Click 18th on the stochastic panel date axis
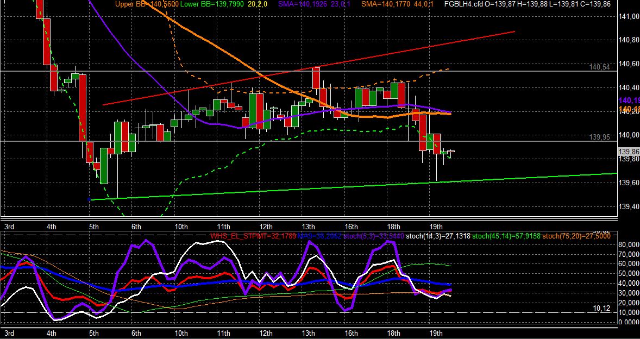Viewport: 640px width, 339px height. tap(393, 333)
